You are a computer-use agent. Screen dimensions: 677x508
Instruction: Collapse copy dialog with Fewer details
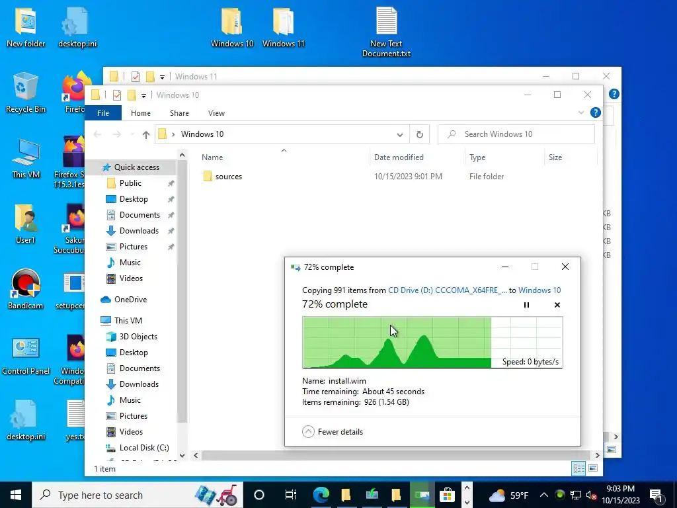tap(333, 431)
